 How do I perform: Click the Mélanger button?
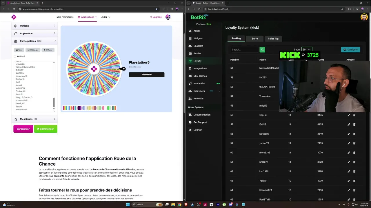pos(33,50)
